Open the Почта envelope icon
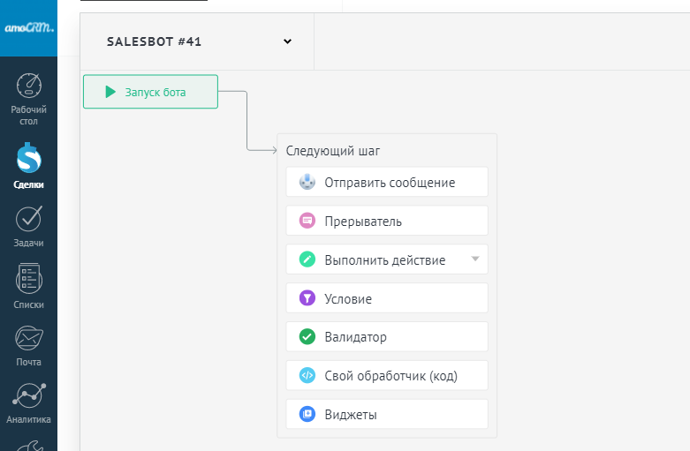This screenshot has height=451, width=690. (x=29, y=338)
